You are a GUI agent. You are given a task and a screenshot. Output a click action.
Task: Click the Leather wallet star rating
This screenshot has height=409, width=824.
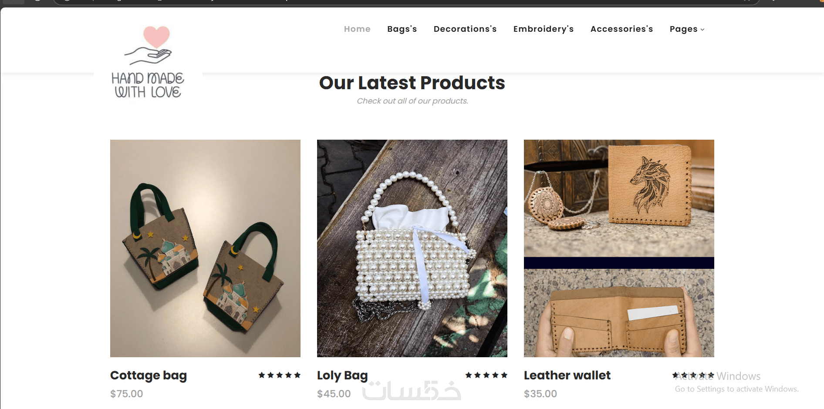click(x=693, y=375)
